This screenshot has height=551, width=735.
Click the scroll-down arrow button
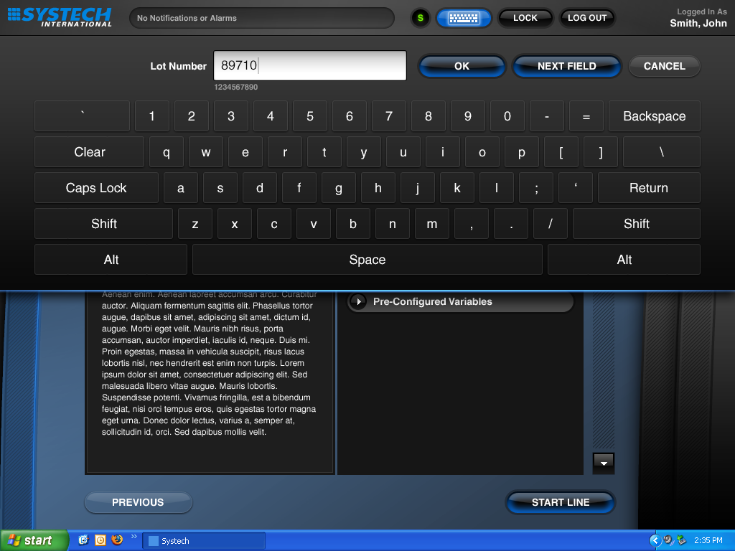[x=603, y=463]
